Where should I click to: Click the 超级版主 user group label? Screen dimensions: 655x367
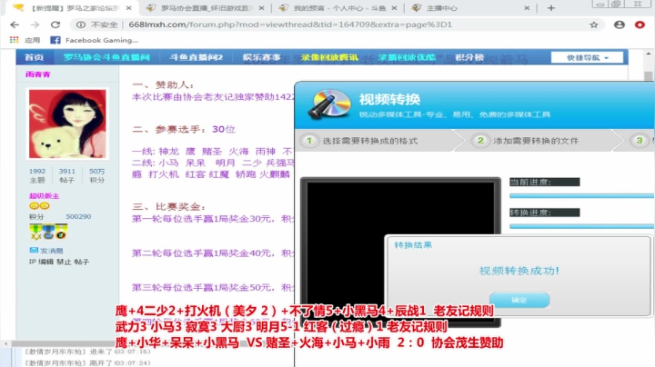(44, 196)
